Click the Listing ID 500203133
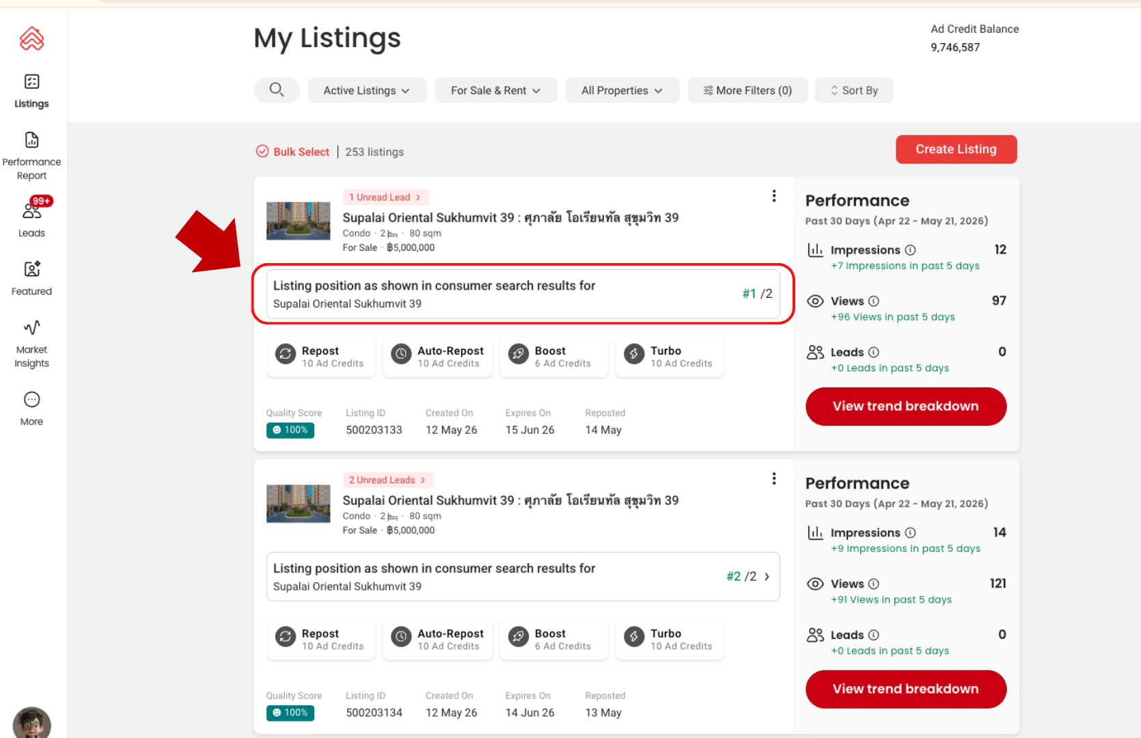 click(374, 430)
